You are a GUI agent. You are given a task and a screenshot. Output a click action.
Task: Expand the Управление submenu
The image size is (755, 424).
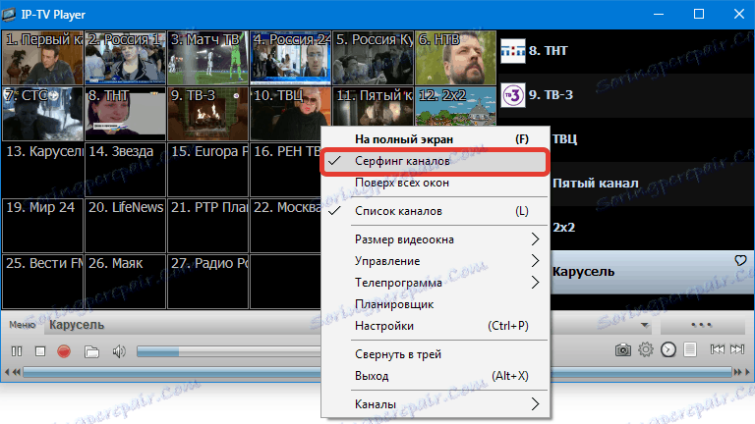[x=436, y=261]
